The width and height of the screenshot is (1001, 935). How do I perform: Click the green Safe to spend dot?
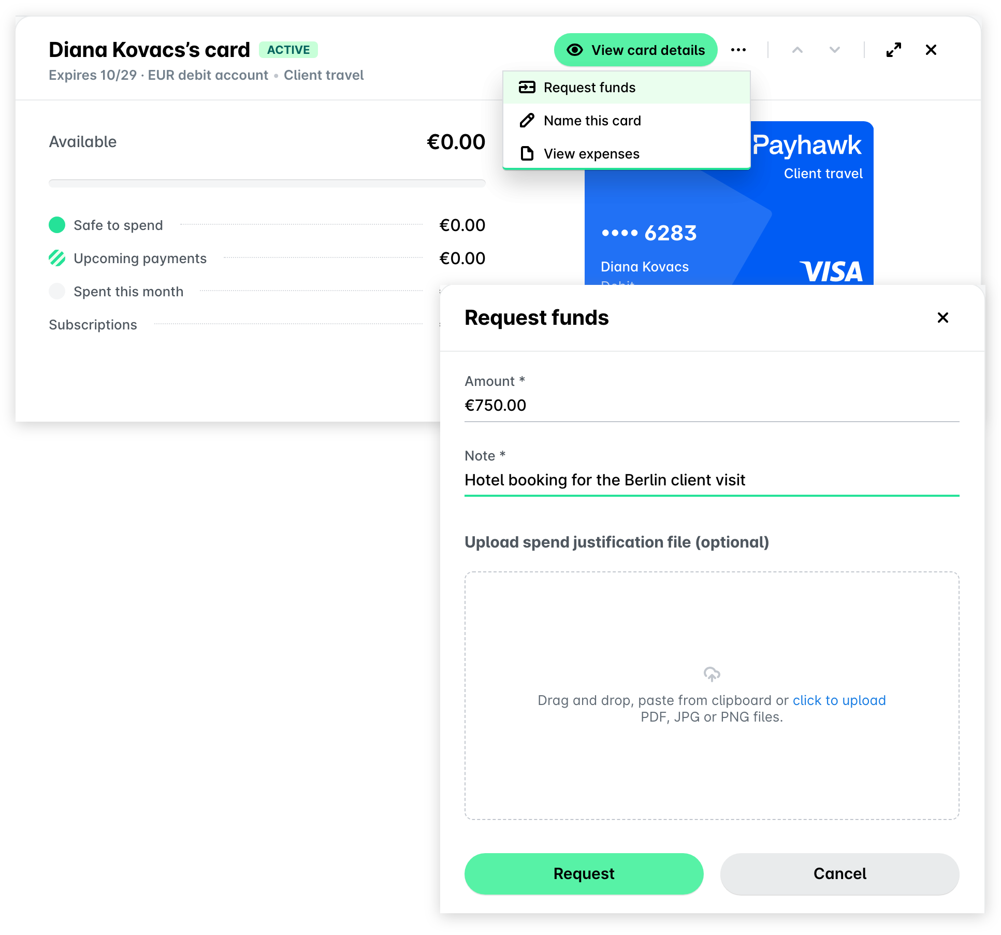pos(57,225)
